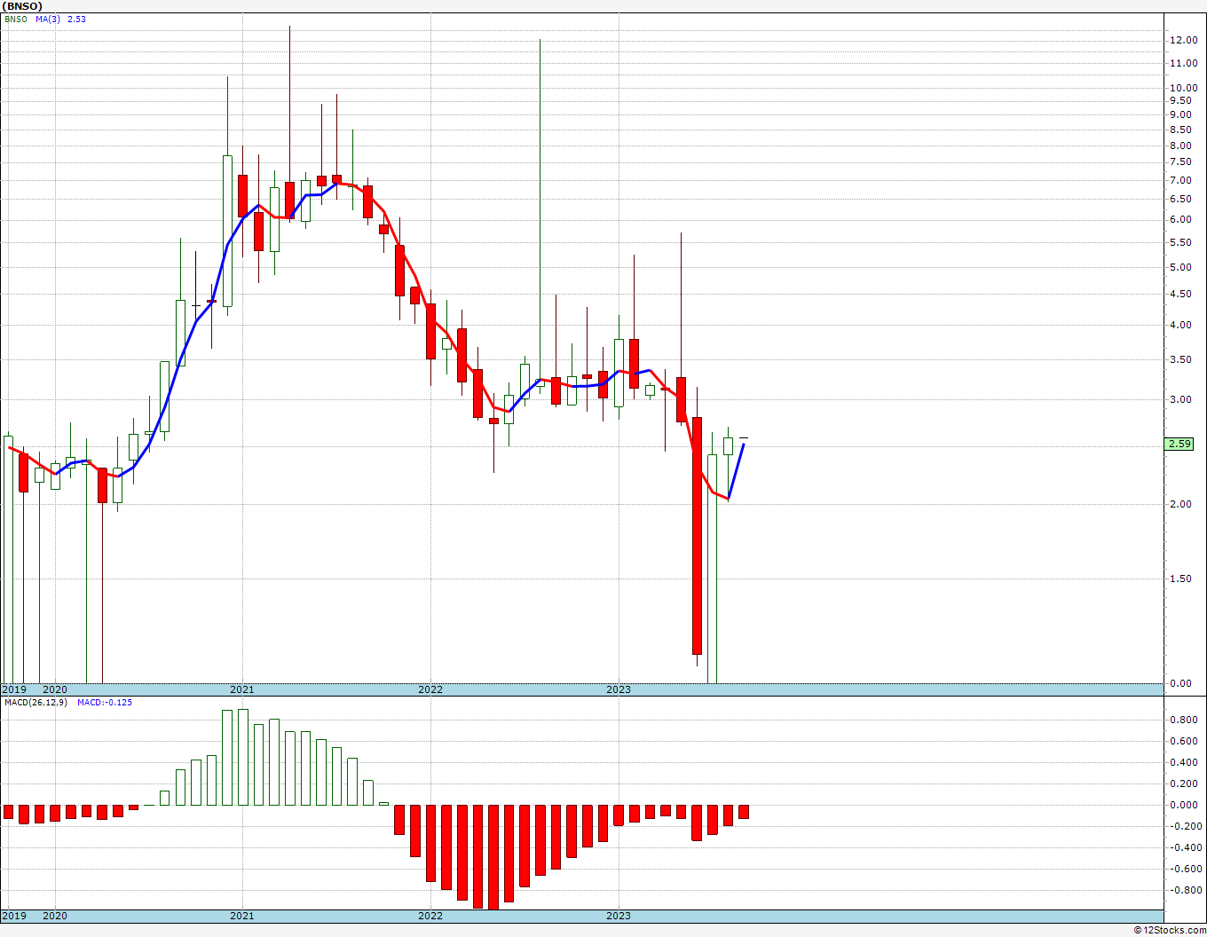
Task: Select the 0.00 price axis label
Action: tap(1181, 684)
